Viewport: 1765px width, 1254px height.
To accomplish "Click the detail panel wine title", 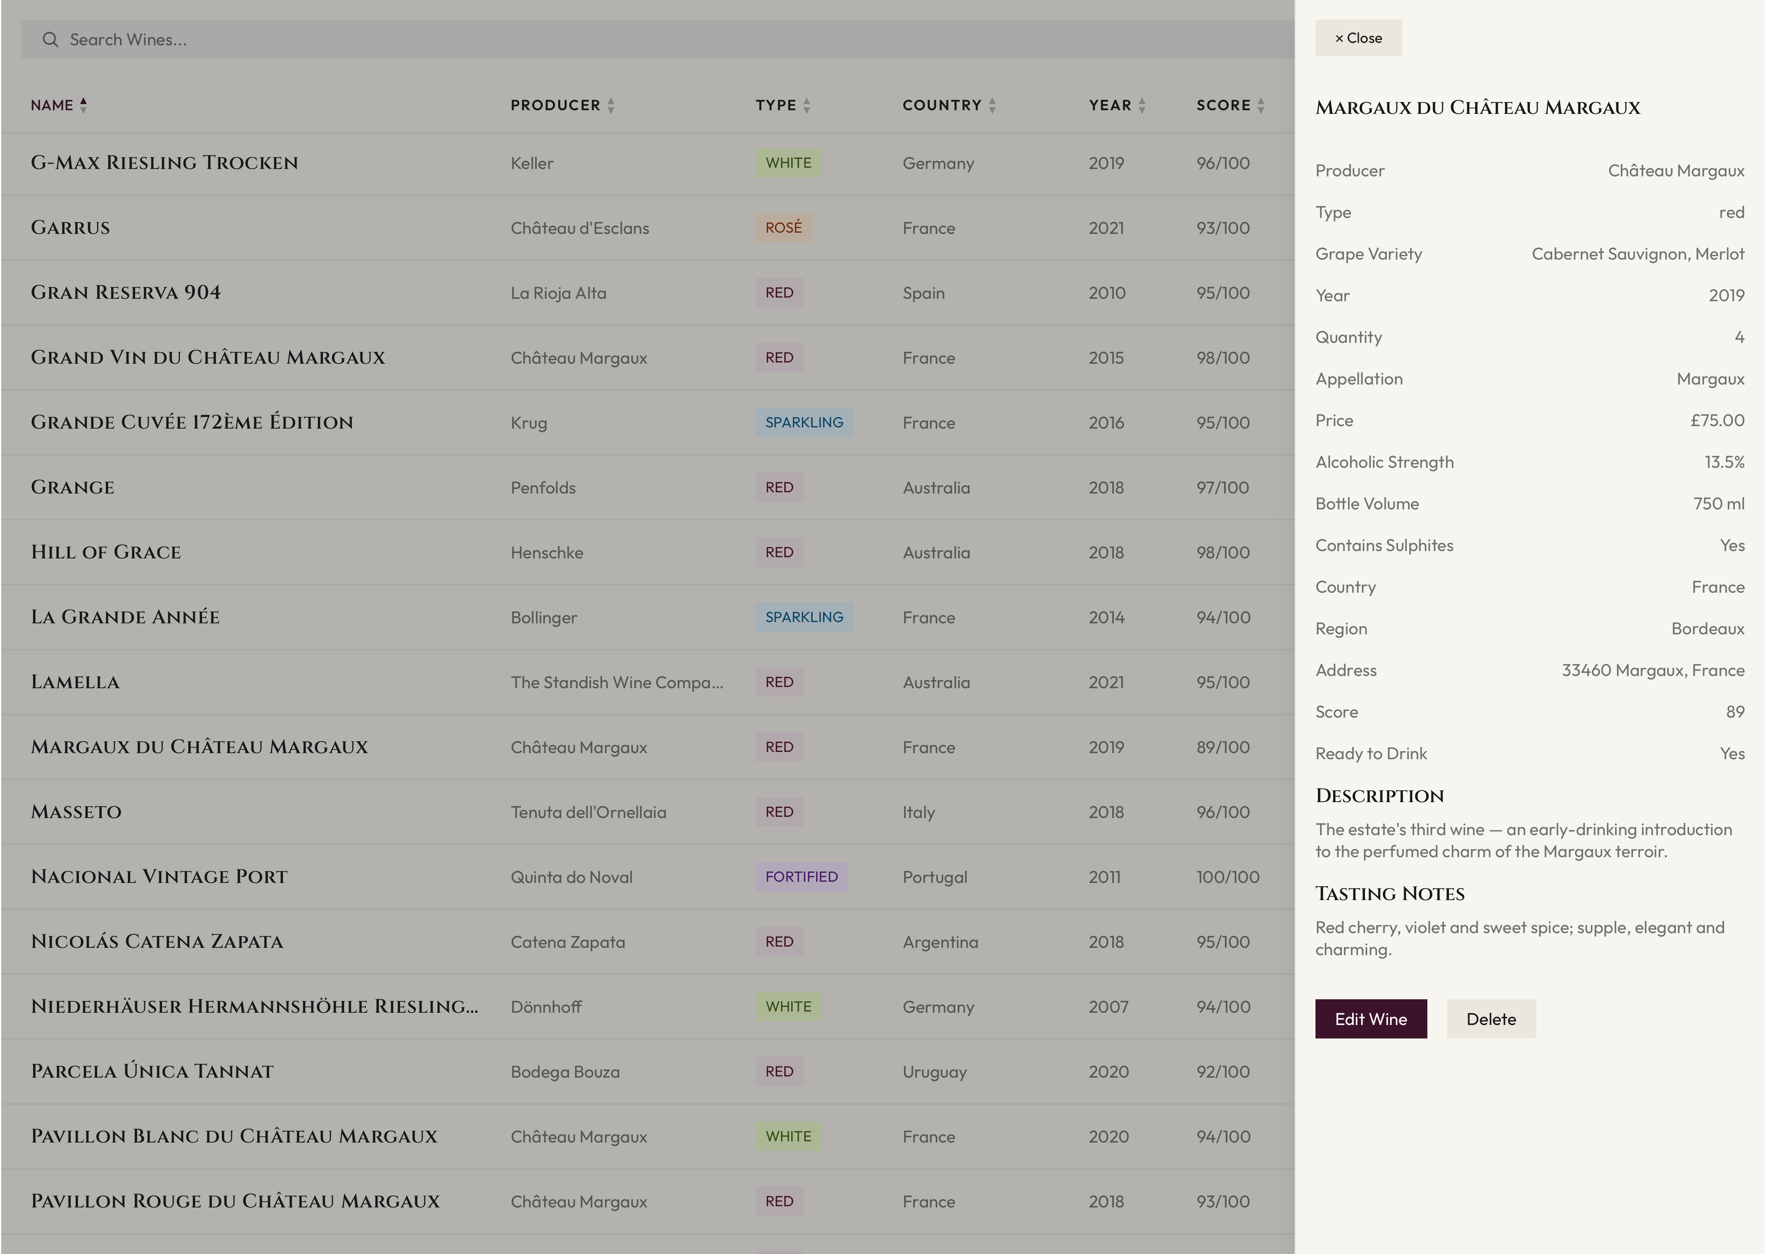I will [1478, 107].
